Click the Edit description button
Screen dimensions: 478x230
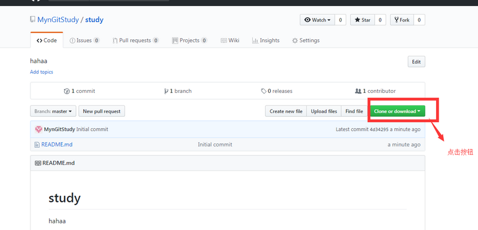point(416,62)
